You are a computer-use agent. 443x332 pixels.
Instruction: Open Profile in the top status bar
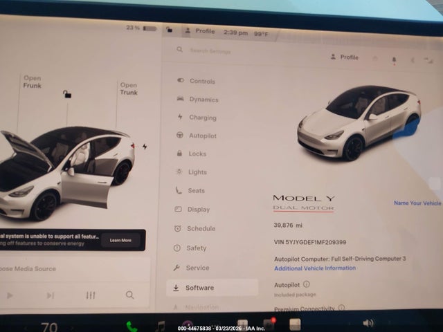[x=200, y=31]
